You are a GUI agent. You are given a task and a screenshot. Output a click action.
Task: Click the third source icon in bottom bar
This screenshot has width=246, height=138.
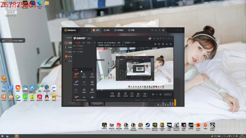point(125,94)
